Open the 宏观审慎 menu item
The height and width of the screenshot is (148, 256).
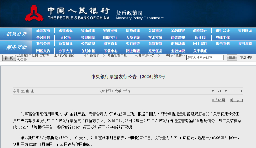coord(110,31)
